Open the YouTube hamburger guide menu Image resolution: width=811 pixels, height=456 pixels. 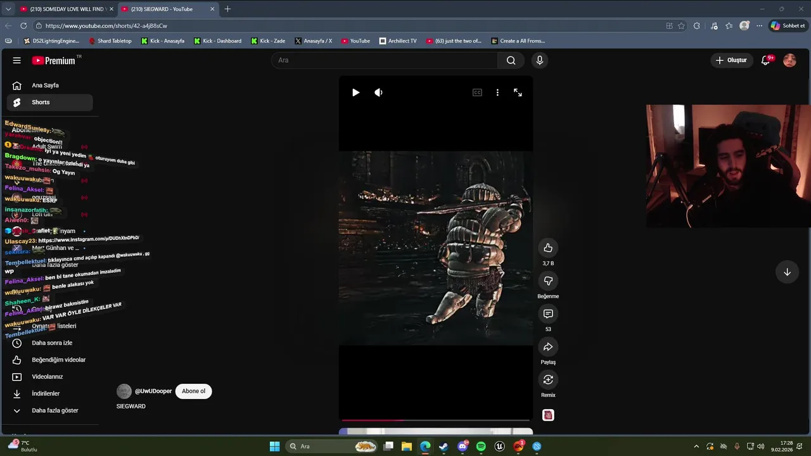coord(17,60)
